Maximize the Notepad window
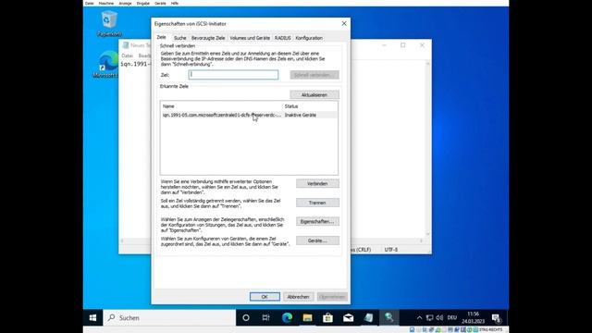The height and width of the screenshot is (333, 592). [x=403, y=45]
